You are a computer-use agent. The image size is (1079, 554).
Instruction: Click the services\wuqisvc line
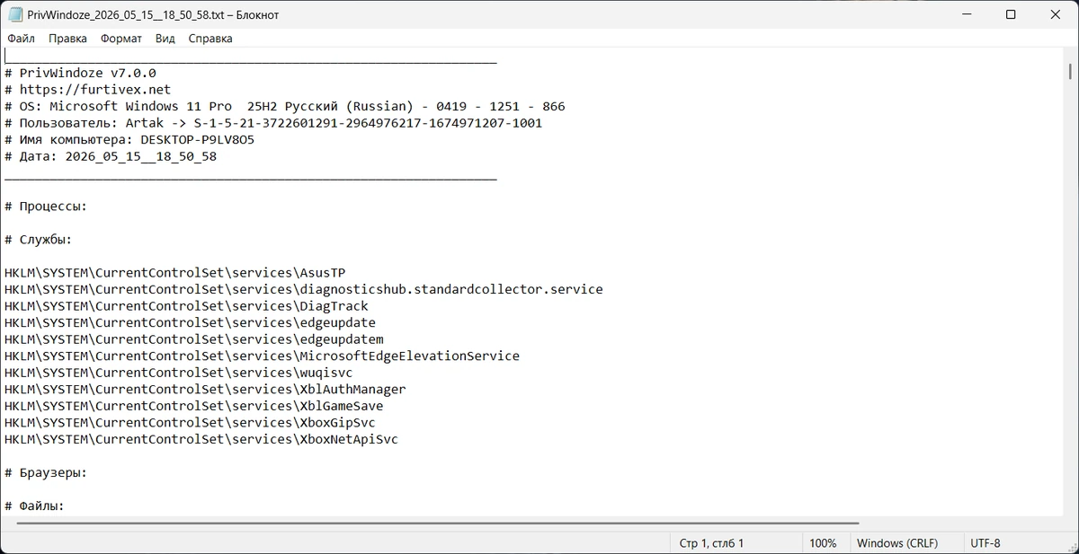tap(178, 373)
